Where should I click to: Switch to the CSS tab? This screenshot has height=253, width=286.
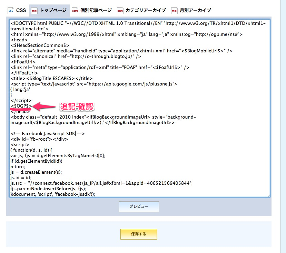point(17,10)
